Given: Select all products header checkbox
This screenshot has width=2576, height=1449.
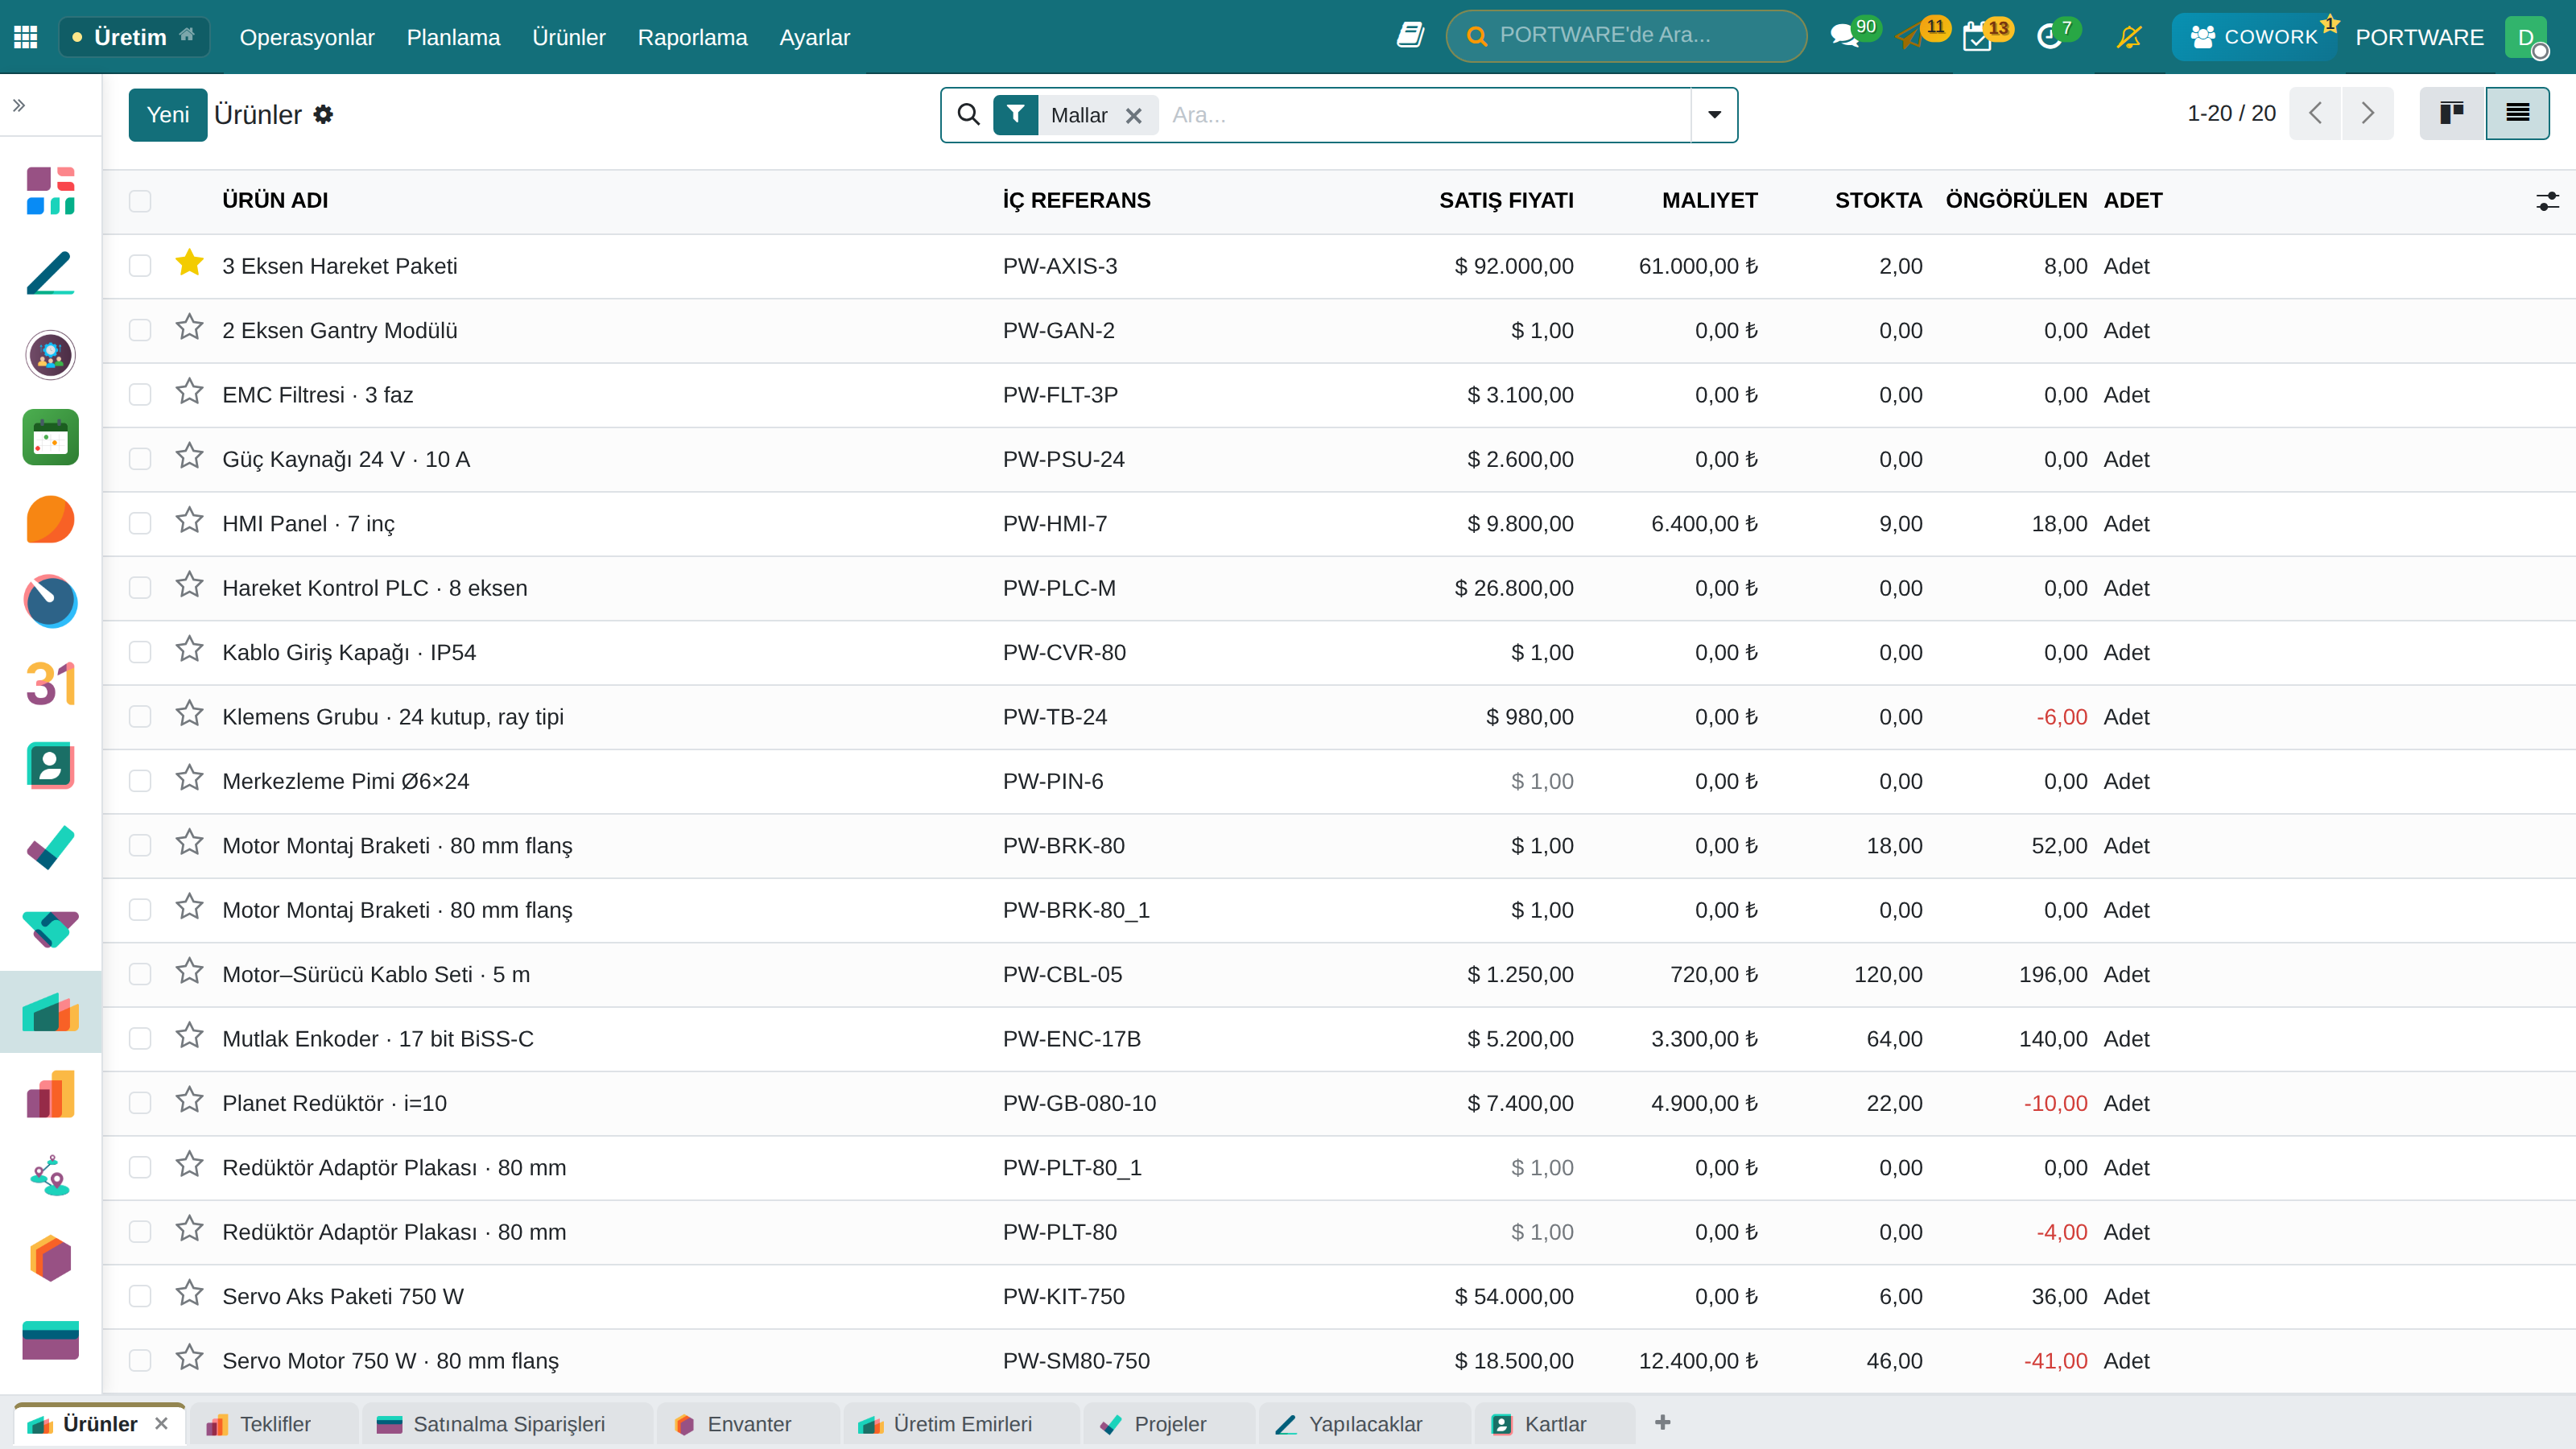Looking at the screenshot, I should tap(140, 201).
